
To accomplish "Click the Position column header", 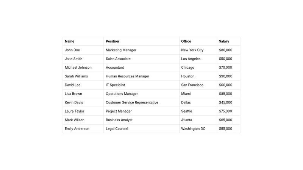I will pos(112,42).
